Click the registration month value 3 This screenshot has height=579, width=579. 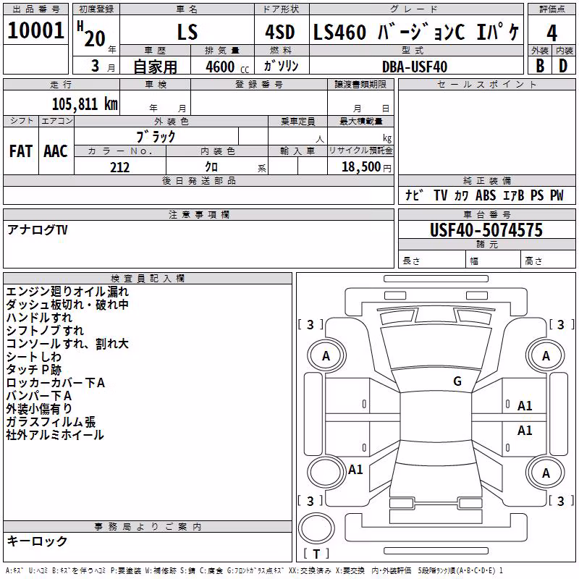tap(96, 66)
